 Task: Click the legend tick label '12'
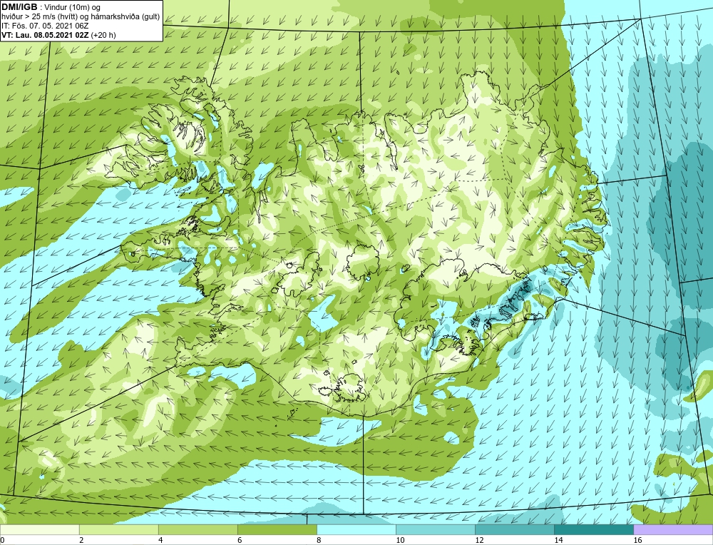[479, 540]
